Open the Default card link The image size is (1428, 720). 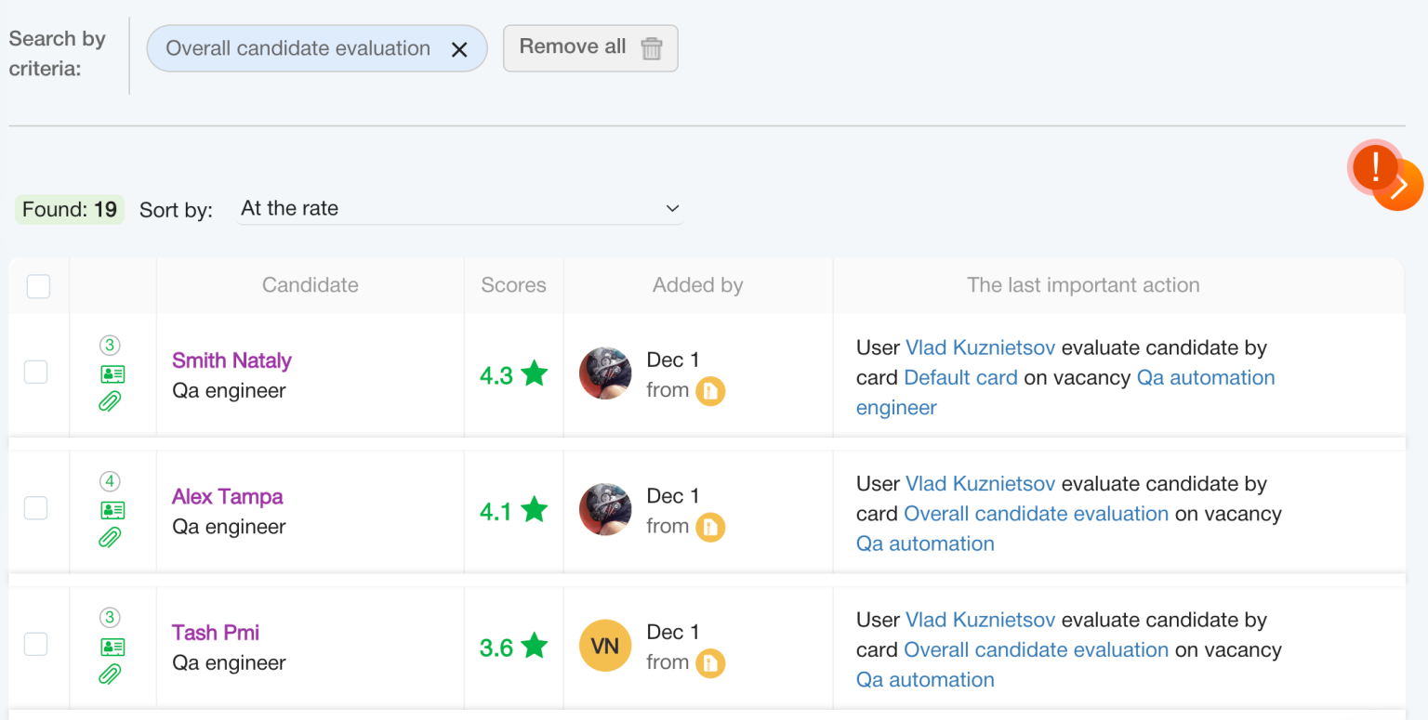coord(960,377)
